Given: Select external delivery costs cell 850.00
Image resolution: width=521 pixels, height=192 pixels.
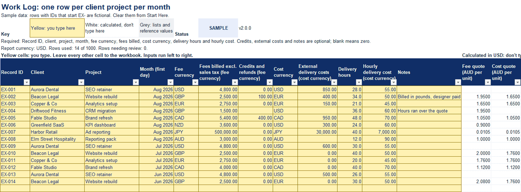Looking at the screenshot, I should (318, 90).
